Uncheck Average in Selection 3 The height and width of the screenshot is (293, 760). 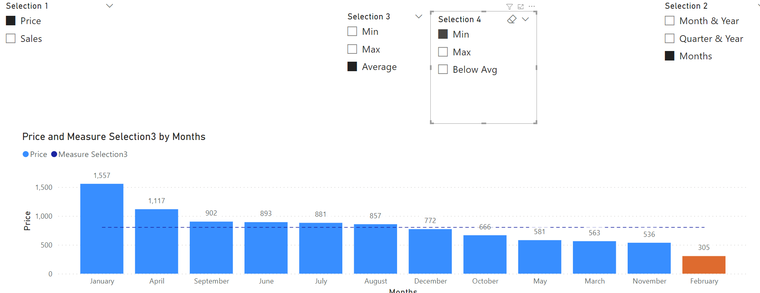(x=352, y=66)
